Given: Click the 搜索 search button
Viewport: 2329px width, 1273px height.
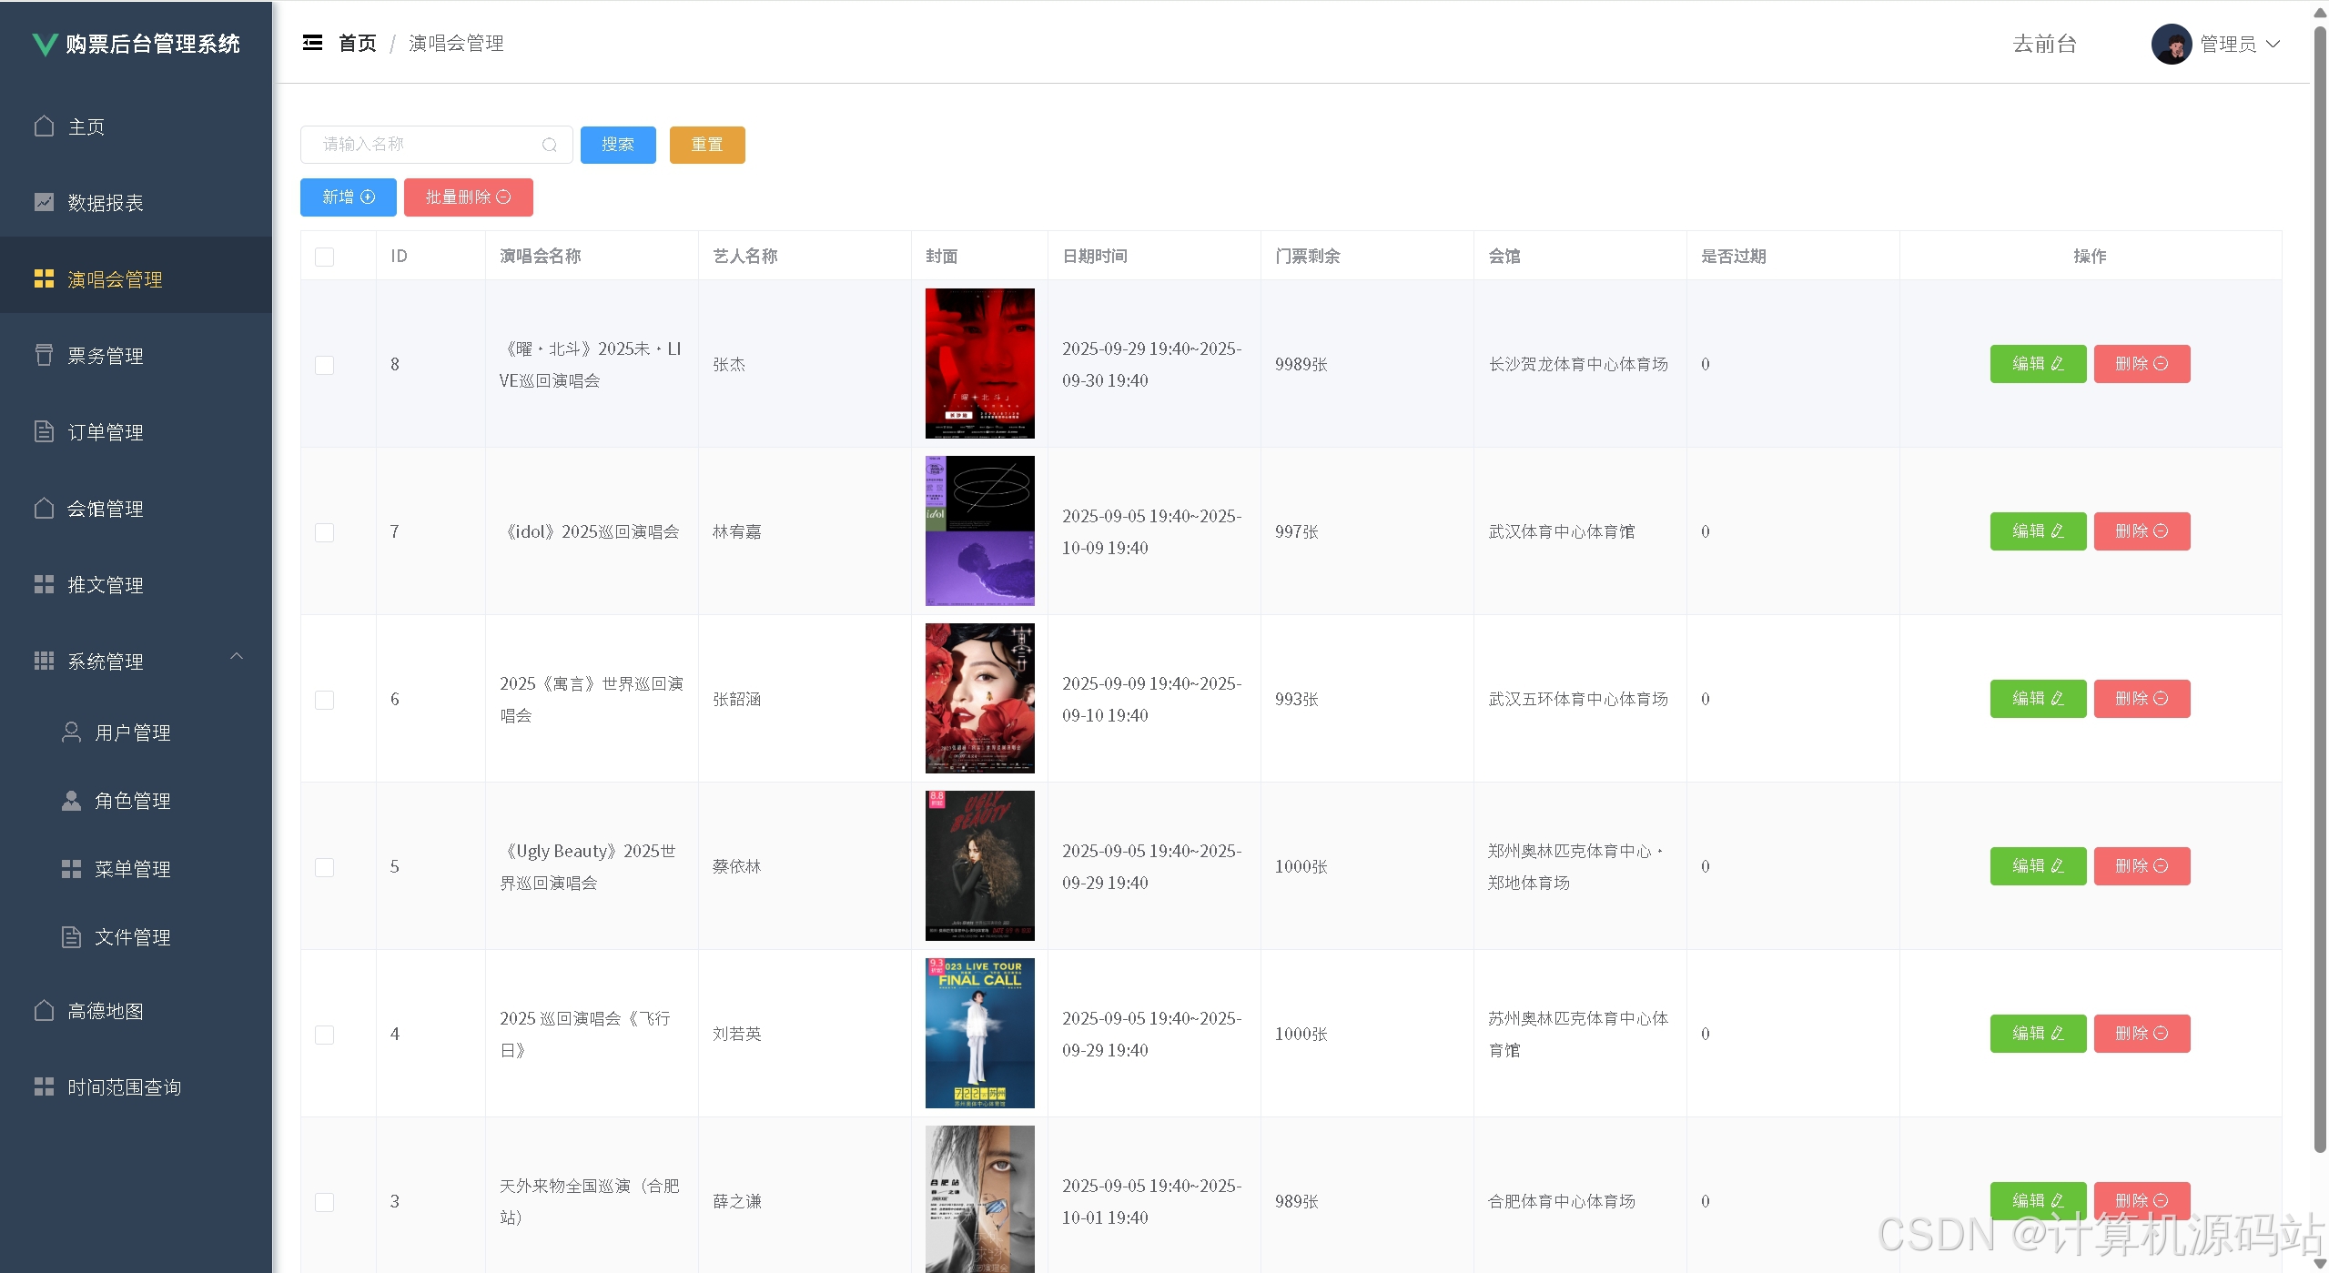Looking at the screenshot, I should tap(618, 145).
